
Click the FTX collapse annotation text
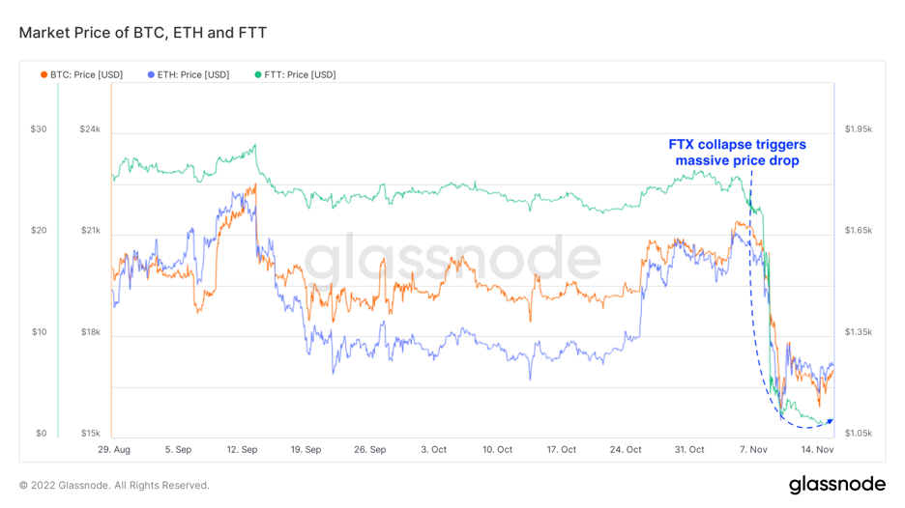point(737,153)
